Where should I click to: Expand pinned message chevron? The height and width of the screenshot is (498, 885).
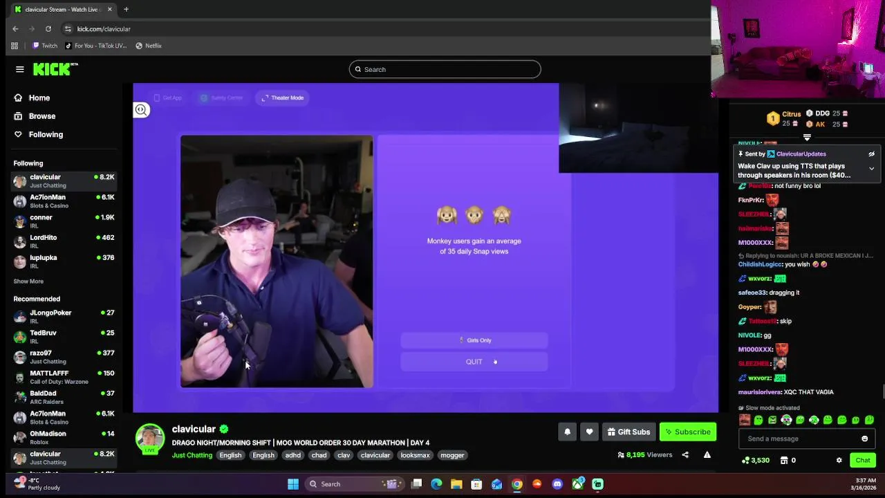click(871, 169)
